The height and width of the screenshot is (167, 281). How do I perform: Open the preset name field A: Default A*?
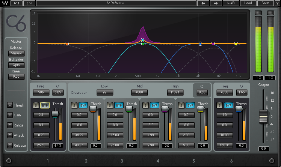tap(116, 3)
